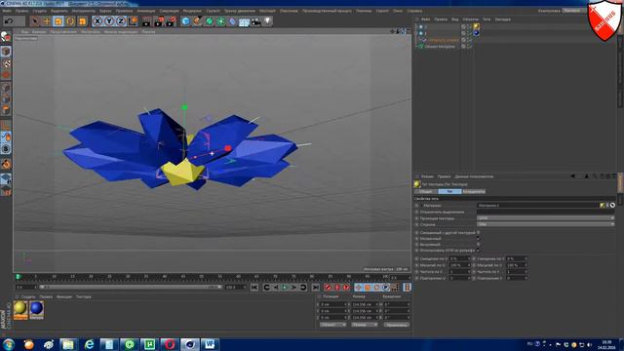Open the viewport Камеры menu
The image size is (624, 351).
click(39, 32)
